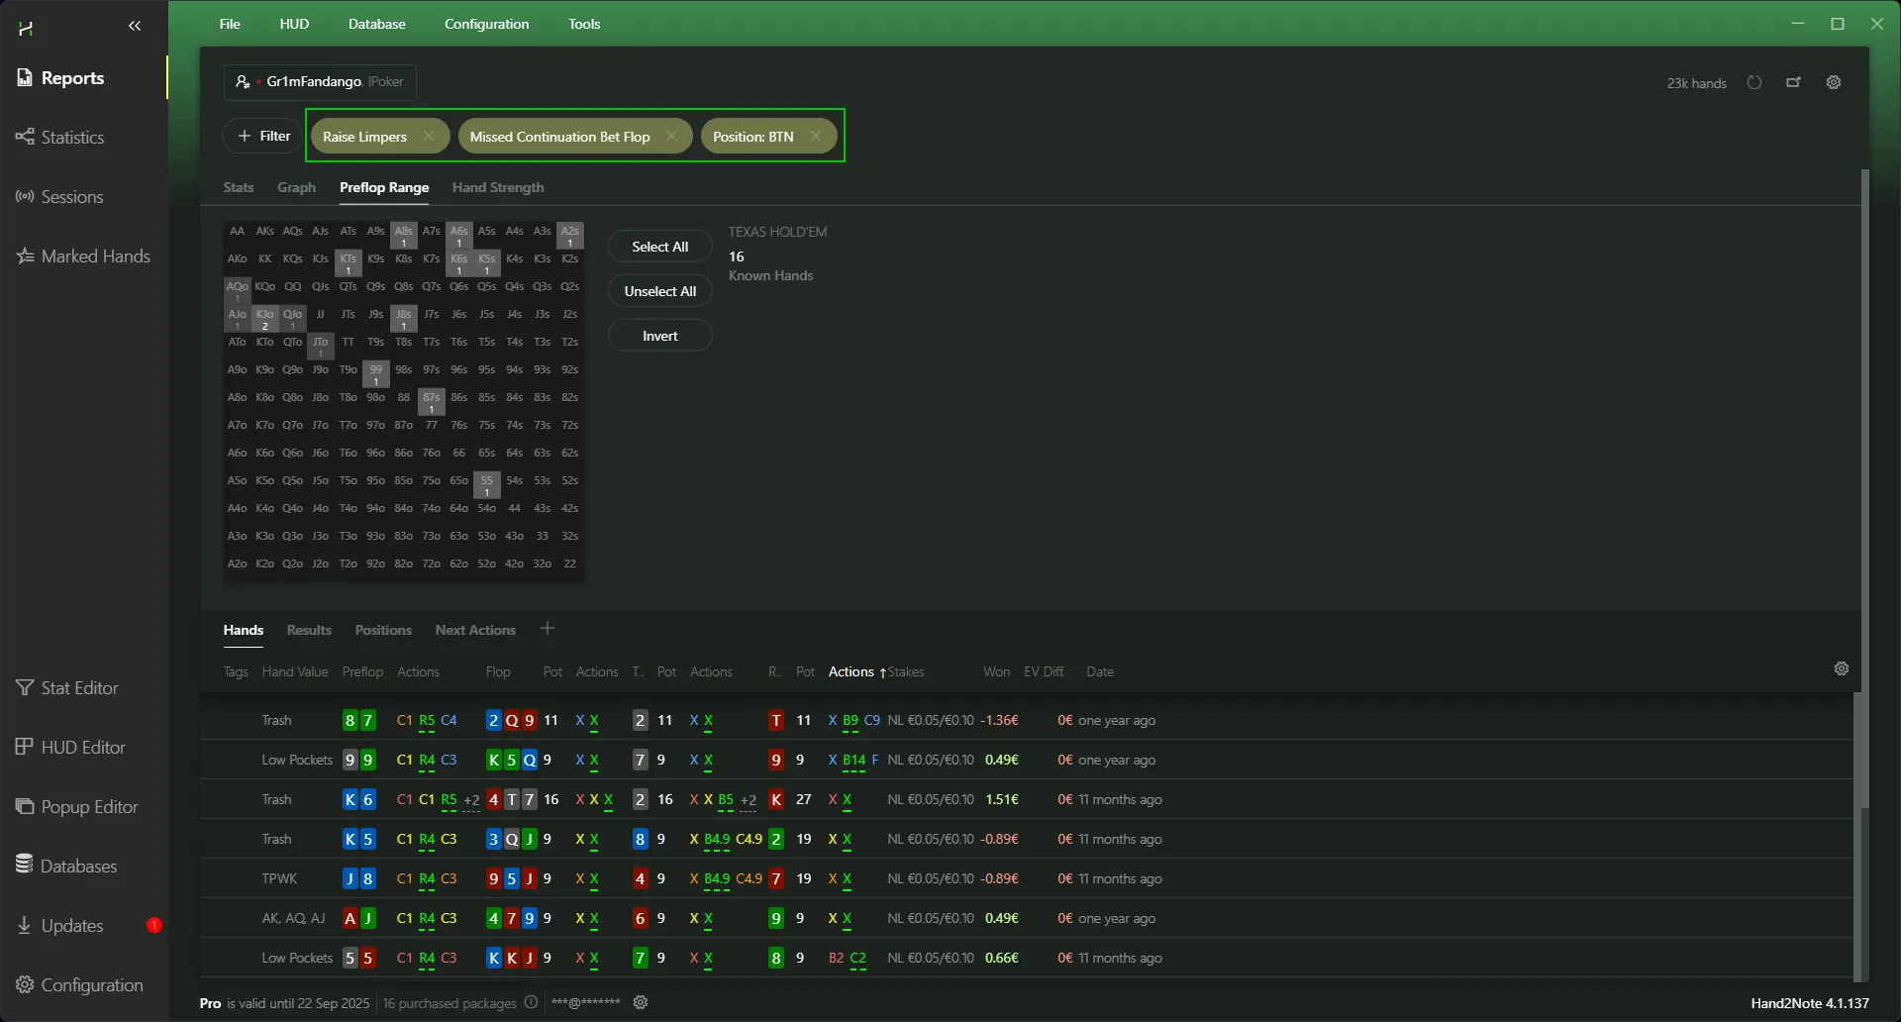Open Stat Editor from sidebar

(79, 688)
